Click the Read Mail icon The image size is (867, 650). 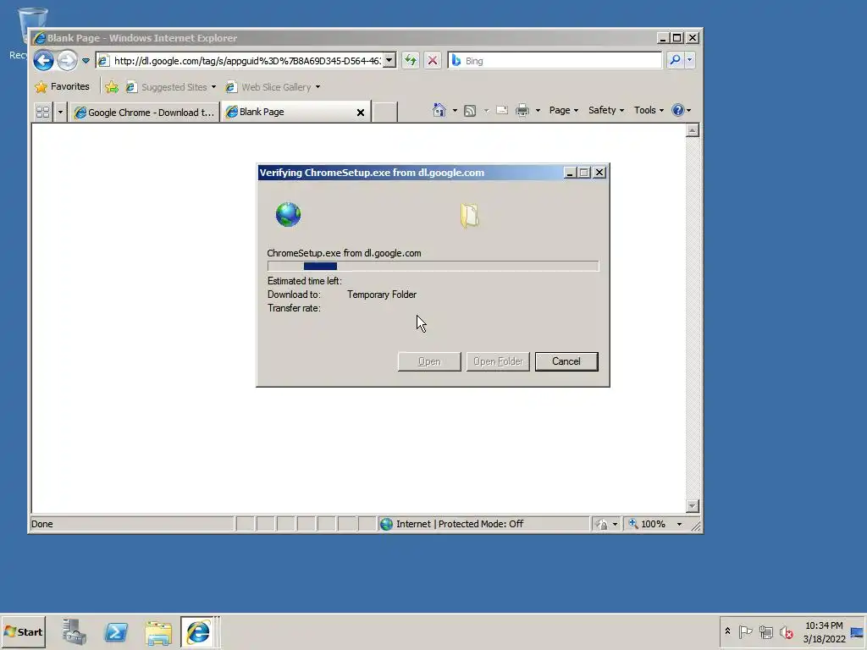[x=502, y=110]
